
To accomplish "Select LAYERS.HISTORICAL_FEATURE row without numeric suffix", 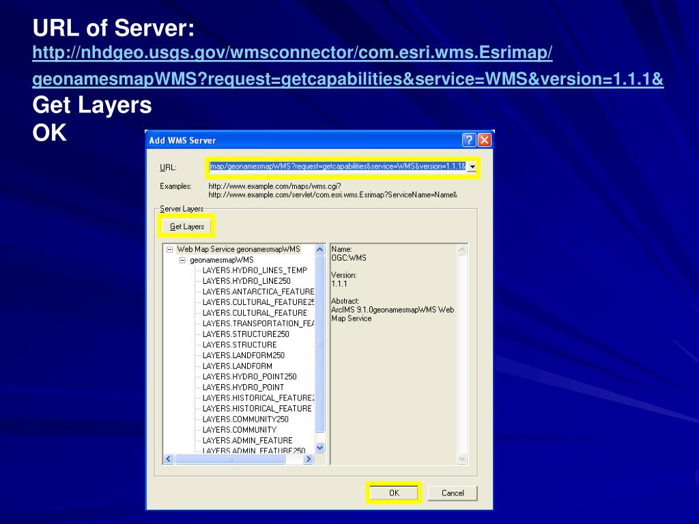I will coord(257,409).
